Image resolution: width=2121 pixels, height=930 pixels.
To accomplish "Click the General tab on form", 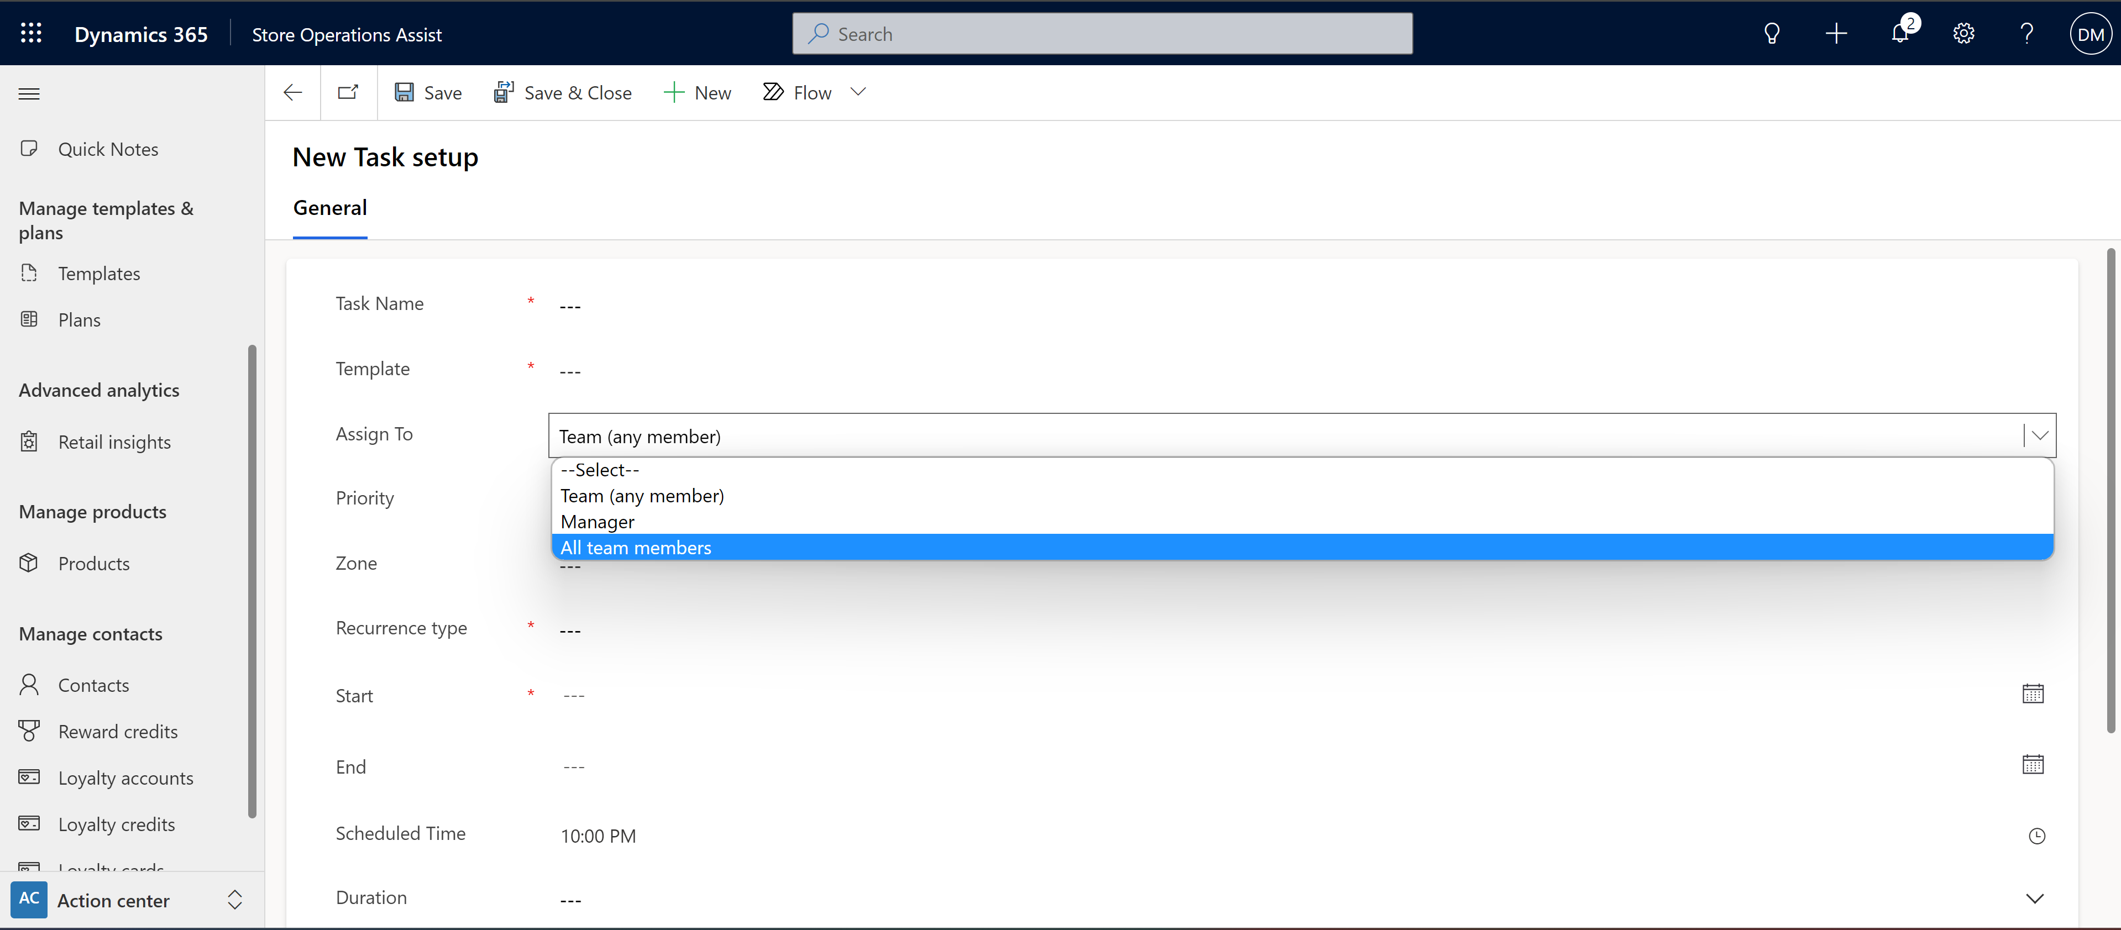I will pos(330,207).
